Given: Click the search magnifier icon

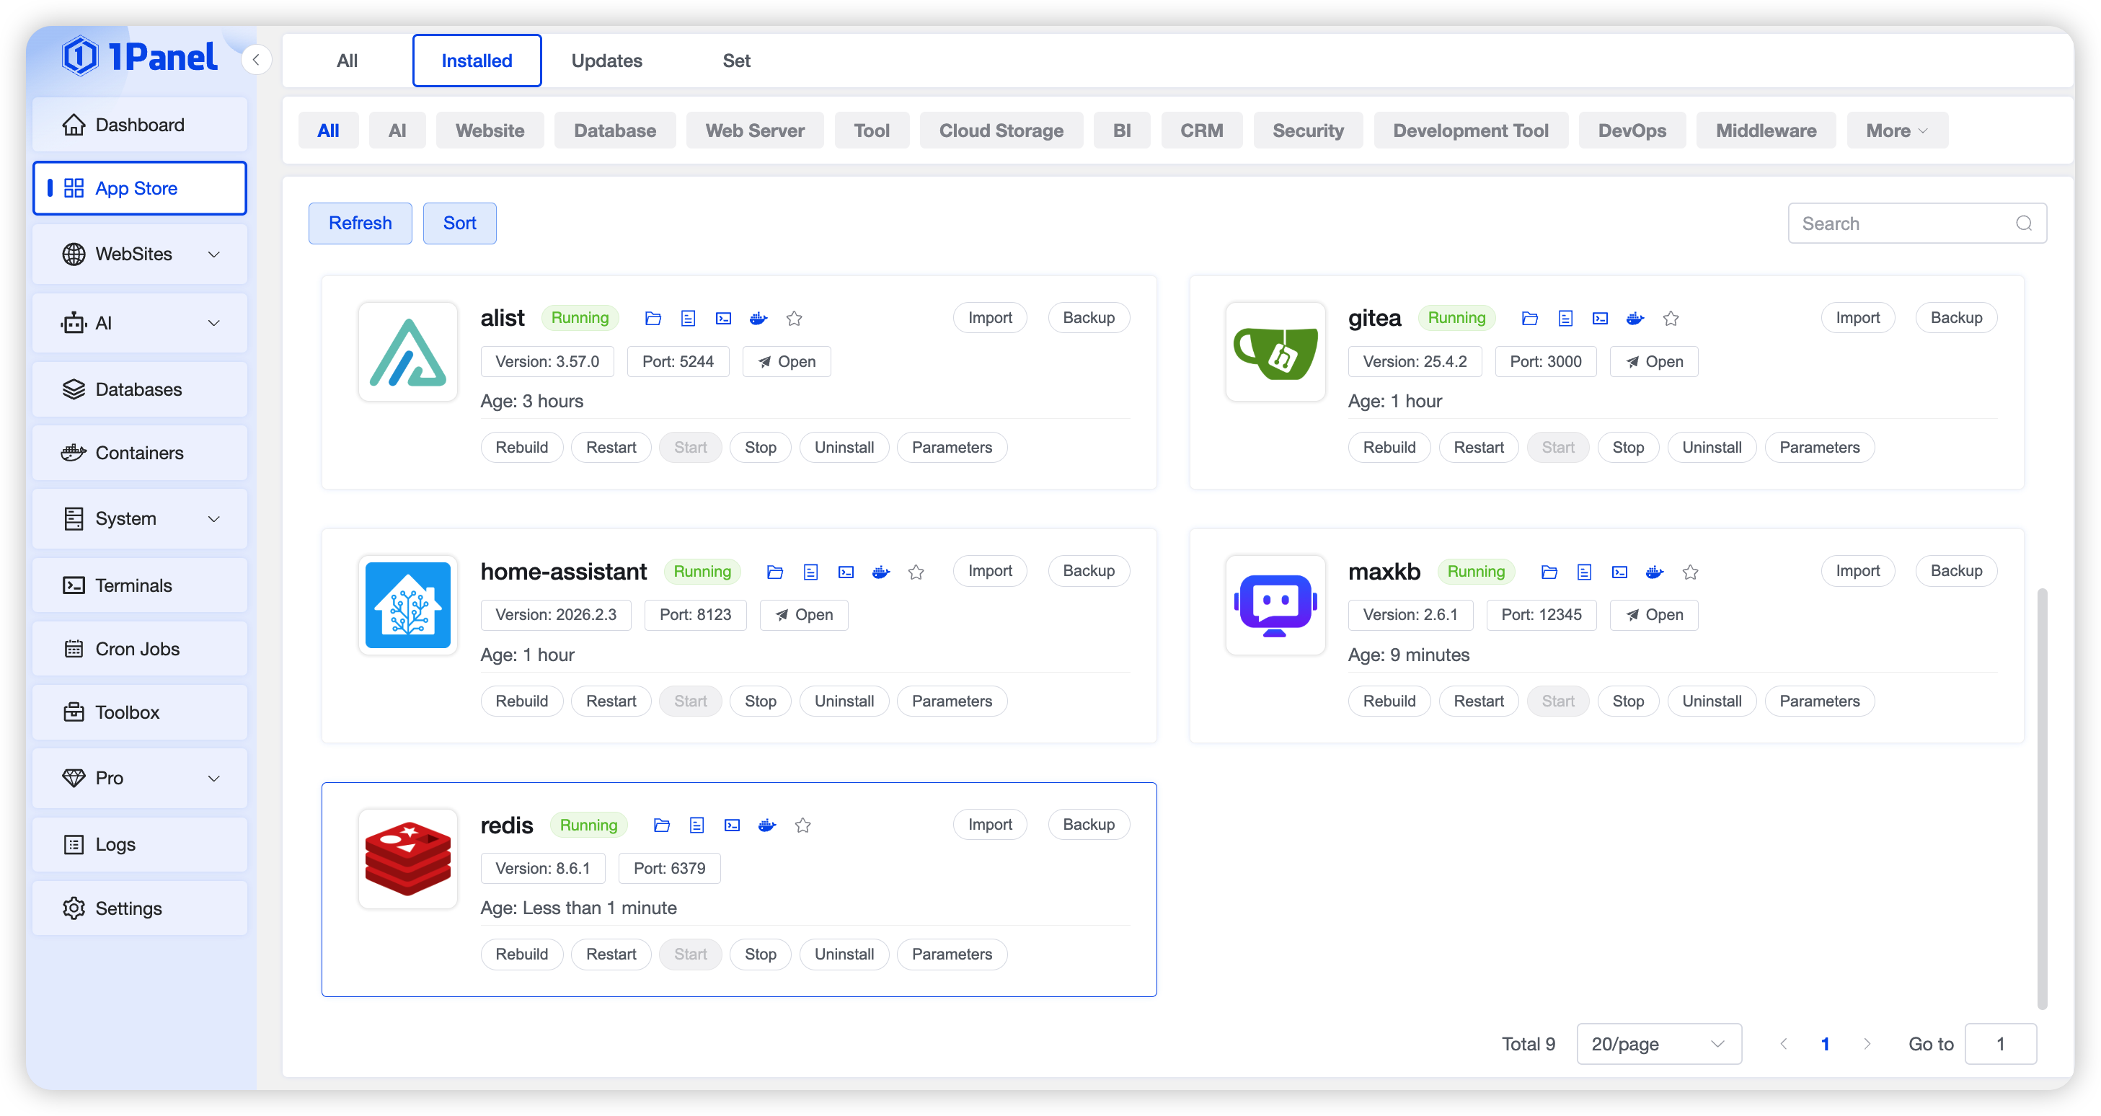Looking at the screenshot, I should pos(2024,223).
